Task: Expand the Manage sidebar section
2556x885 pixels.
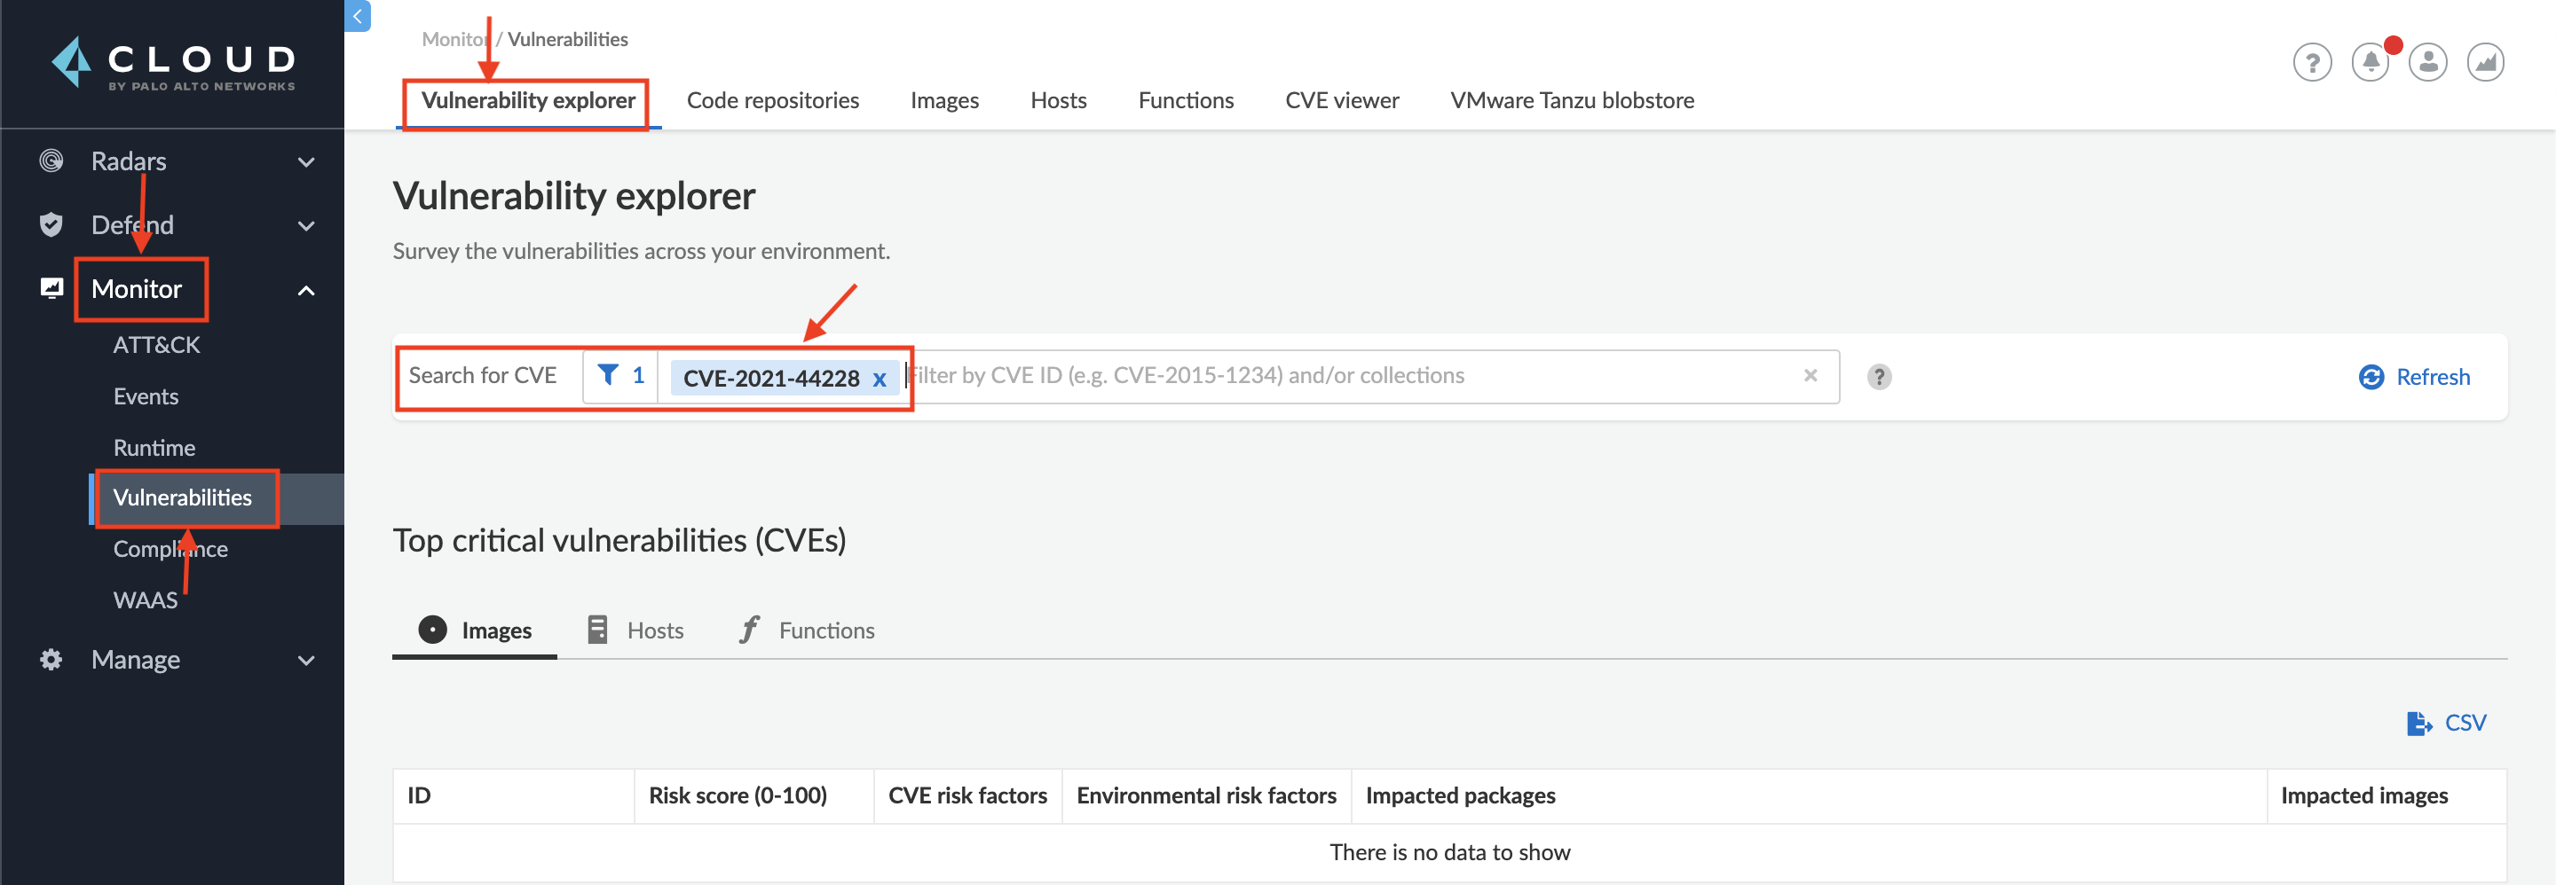Action: coord(305,660)
